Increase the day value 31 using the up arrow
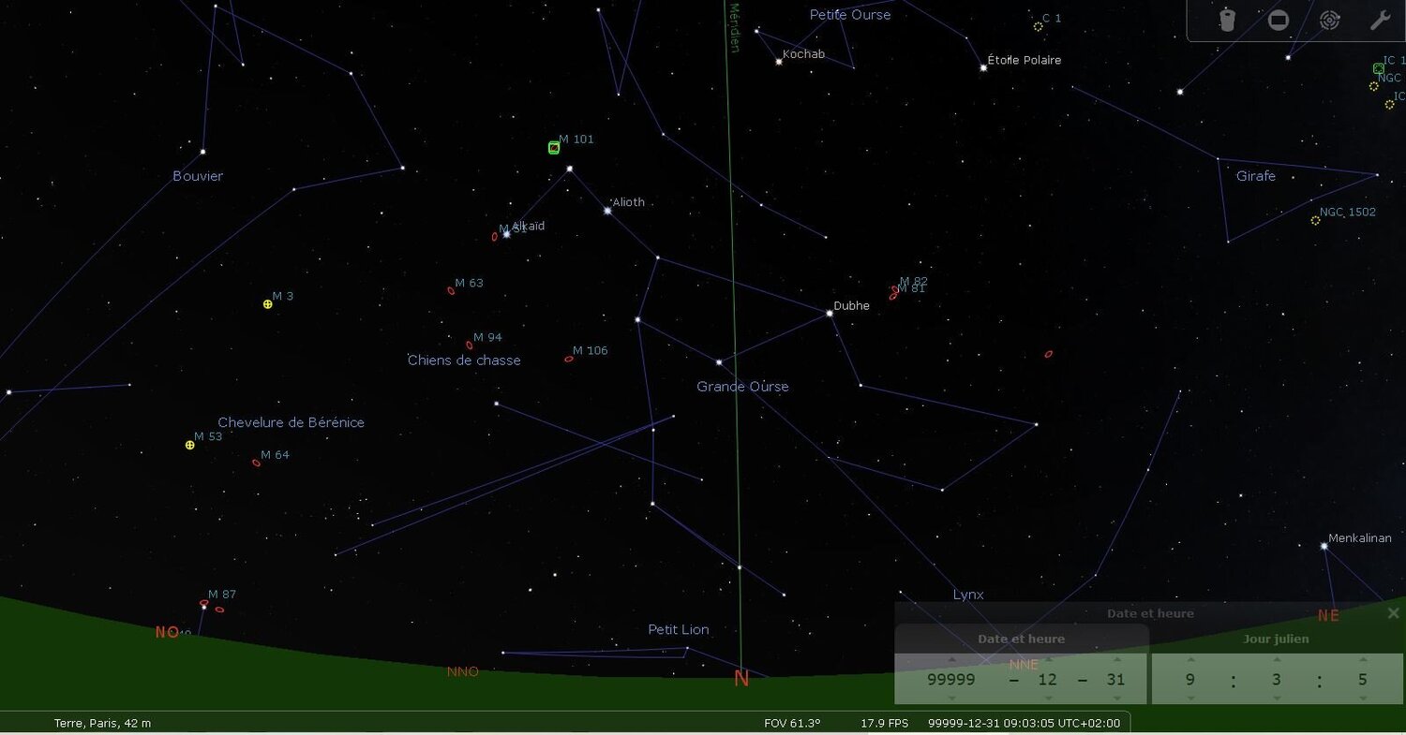 click(x=1115, y=659)
